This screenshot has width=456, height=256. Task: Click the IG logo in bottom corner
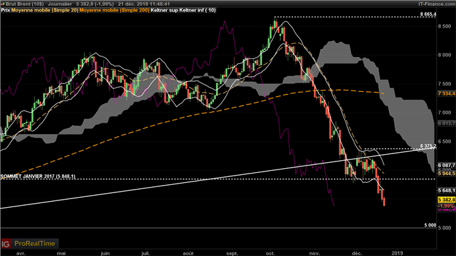tap(6, 243)
